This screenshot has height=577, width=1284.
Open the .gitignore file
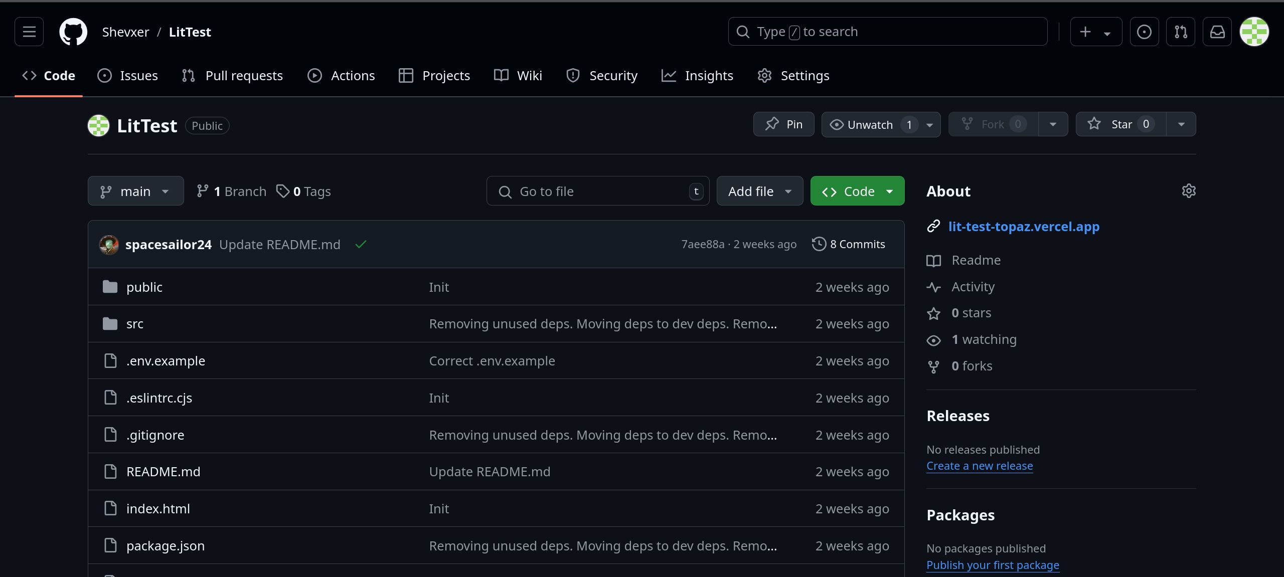click(155, 435)
